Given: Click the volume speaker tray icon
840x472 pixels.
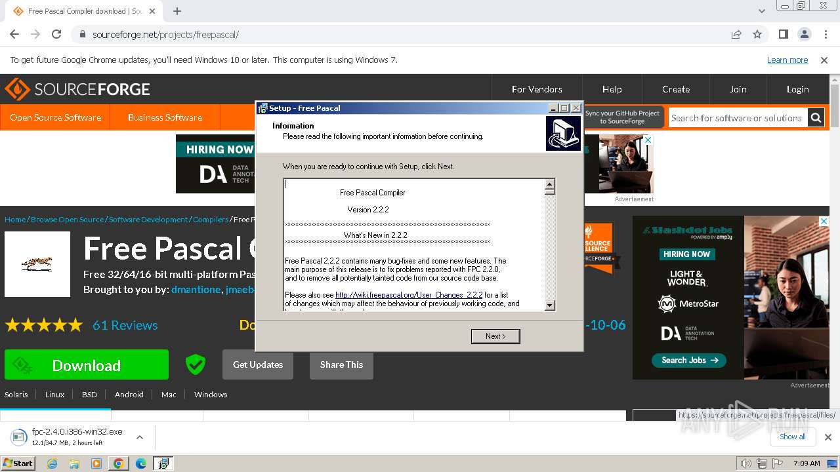Looking at the screenshot, I should [x=746, y=463].
